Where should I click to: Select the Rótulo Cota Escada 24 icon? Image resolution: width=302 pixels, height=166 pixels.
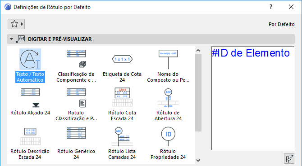(122, 97)
